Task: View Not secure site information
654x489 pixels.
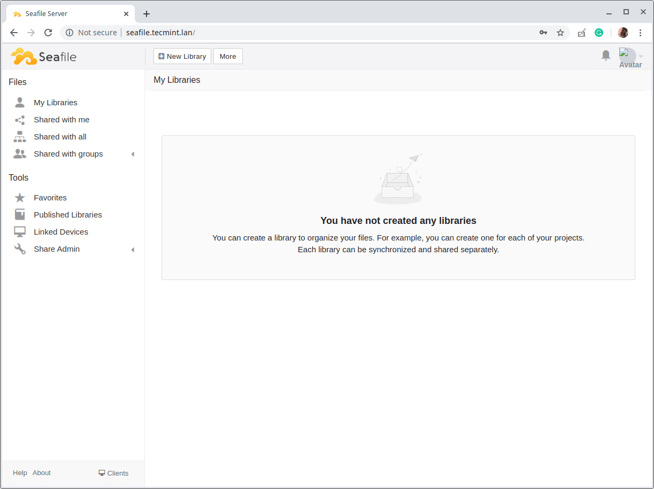Action: [x=91, y=33]
